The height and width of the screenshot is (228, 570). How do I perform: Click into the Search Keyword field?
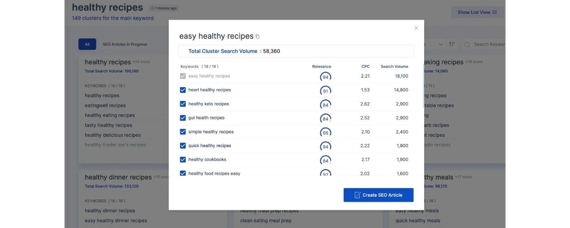click(489, 44)
